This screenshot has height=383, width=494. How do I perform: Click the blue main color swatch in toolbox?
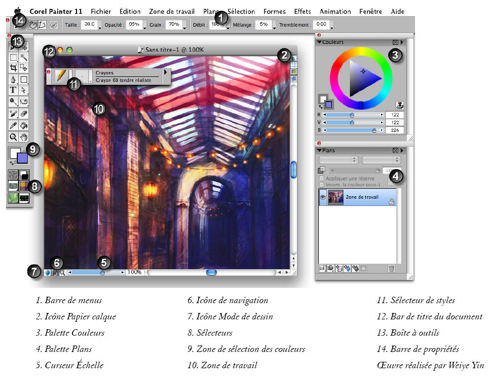22,158
